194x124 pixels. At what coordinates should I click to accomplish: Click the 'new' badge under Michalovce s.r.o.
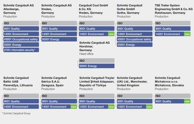(x=187, y=101)
